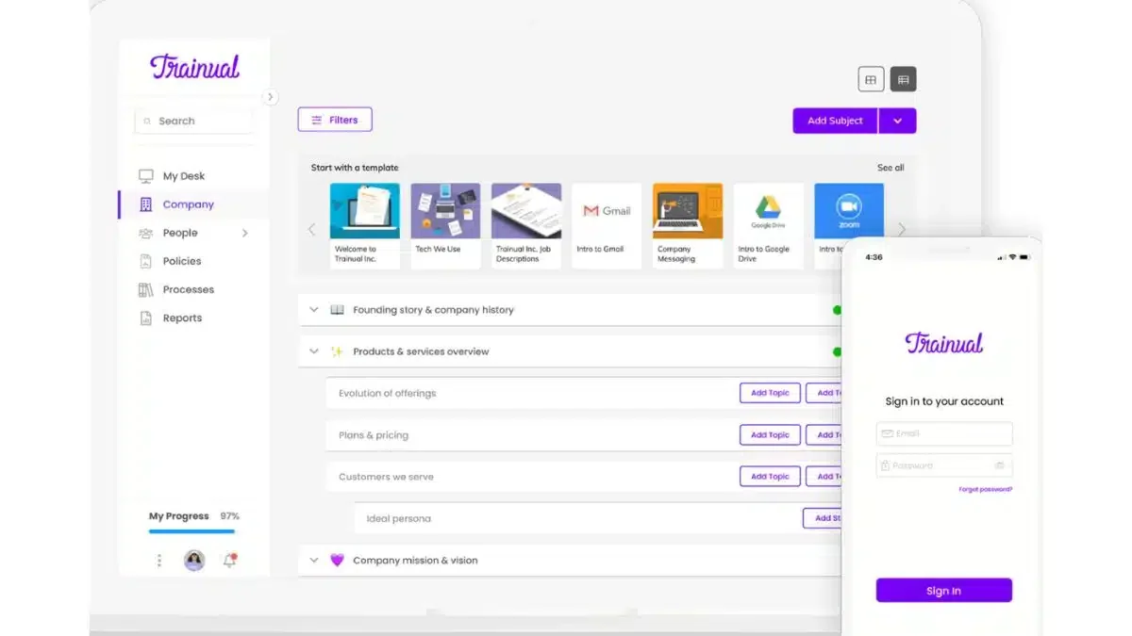This screenshot has height=636, width=1132.
Task: Open the three-dot options menu in sidebar
Action: pos(158,561)
